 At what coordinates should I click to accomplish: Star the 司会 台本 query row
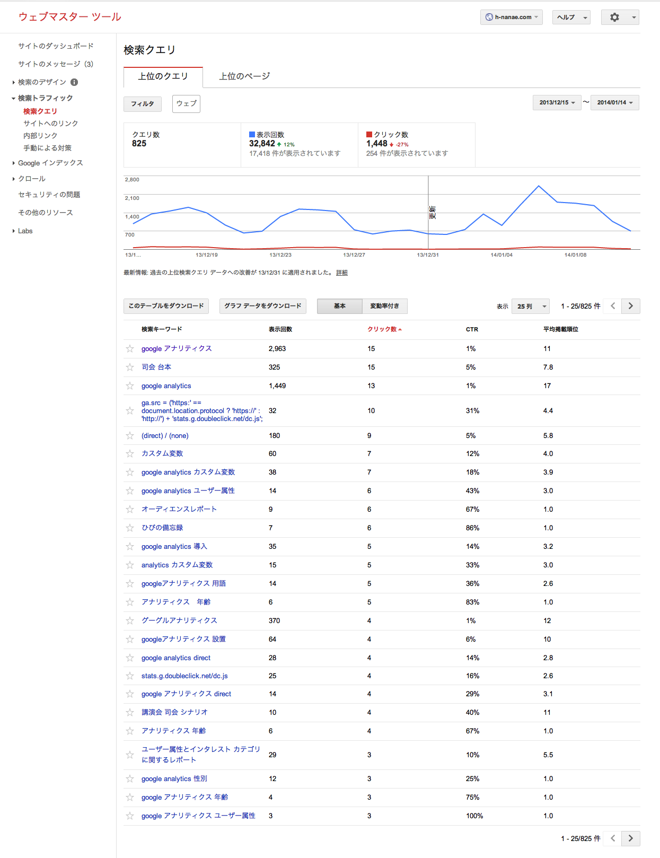tap(130, 367)
